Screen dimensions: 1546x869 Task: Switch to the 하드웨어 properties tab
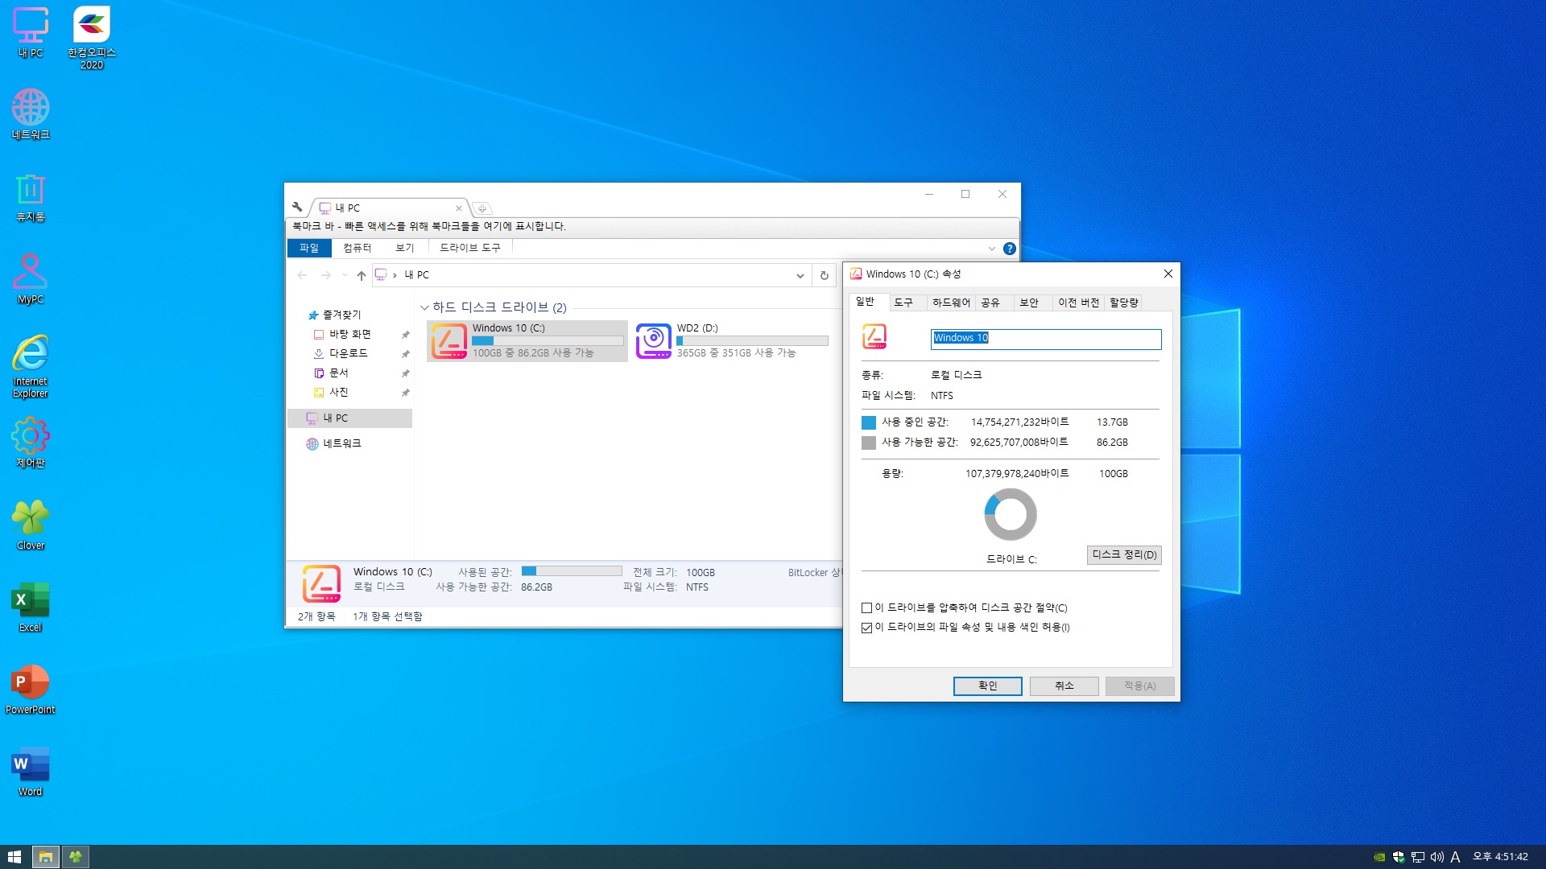tap(951, 303)
